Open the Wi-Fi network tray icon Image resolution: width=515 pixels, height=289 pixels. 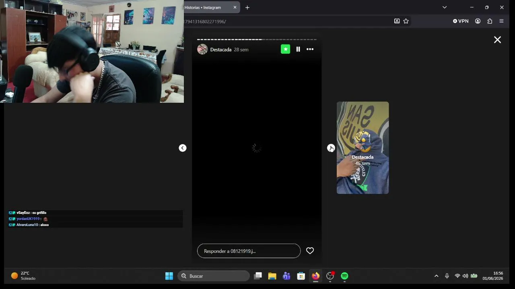point(457,276)
